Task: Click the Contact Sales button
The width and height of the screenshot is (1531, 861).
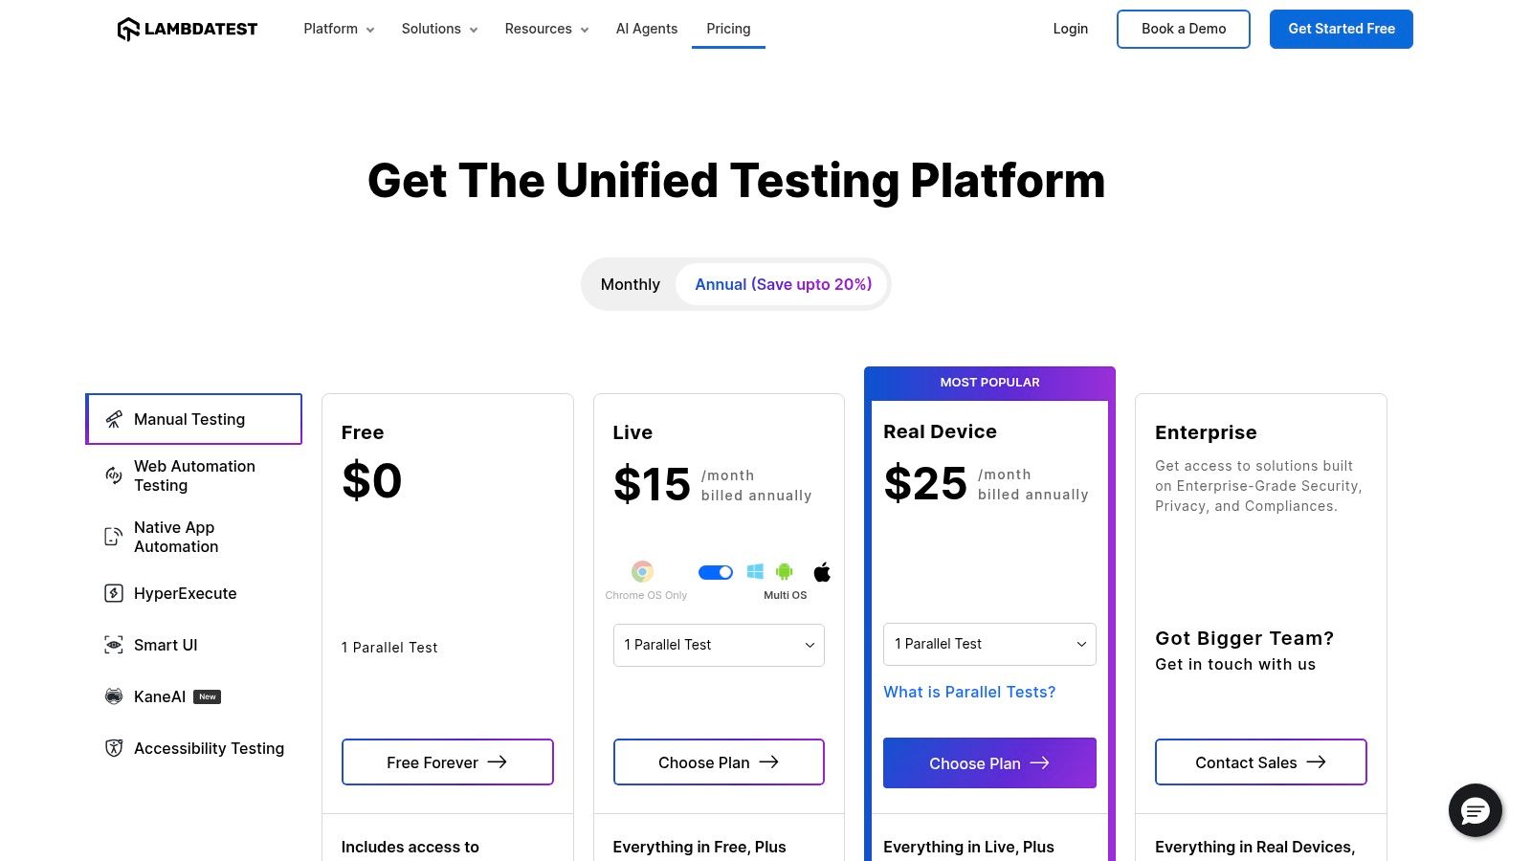Action: [1260, 762]
